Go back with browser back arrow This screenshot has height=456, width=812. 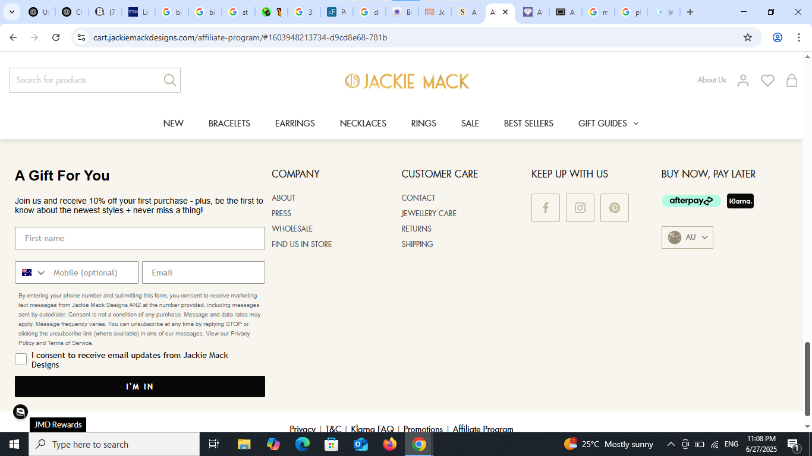(x=13, y=37)
